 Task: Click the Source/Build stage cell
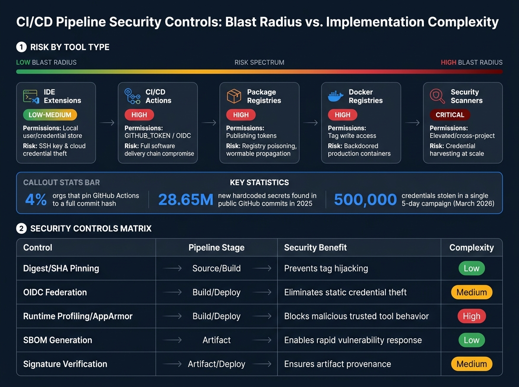click(x=216, y=268)
